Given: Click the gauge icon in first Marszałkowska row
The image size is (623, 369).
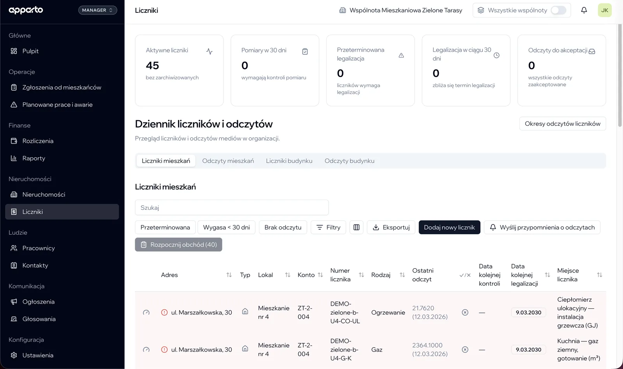Looking at the screenshot, I should [146, 313].
